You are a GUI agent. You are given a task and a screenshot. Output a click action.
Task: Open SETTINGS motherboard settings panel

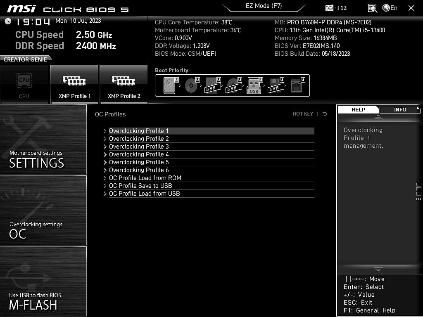(x=43, y=140)
